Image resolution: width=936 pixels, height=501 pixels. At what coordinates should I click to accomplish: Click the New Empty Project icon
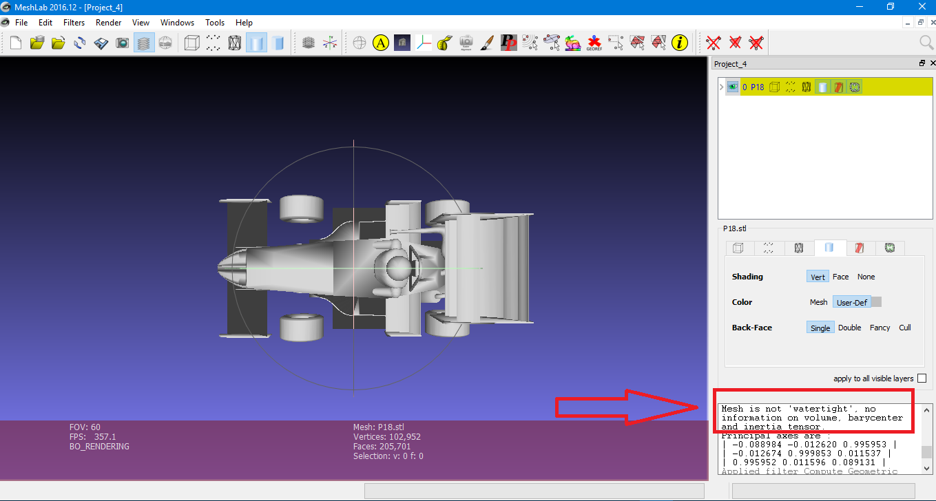tap(15, 43)
